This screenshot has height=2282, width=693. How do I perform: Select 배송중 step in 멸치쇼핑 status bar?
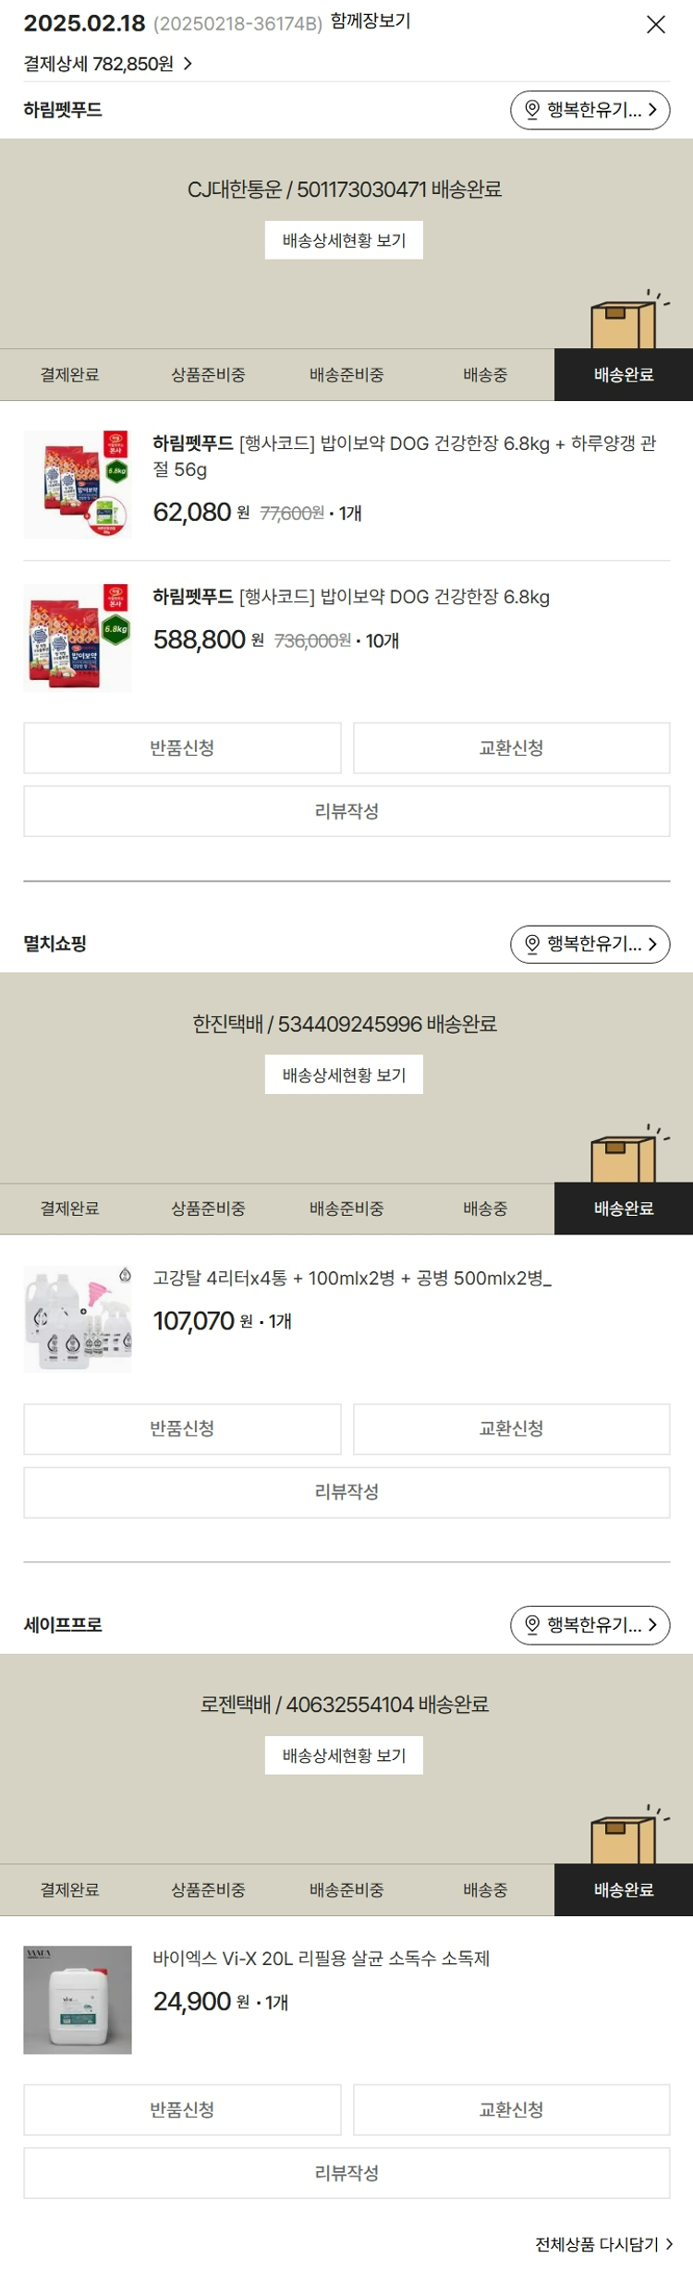coord(485,1208)
